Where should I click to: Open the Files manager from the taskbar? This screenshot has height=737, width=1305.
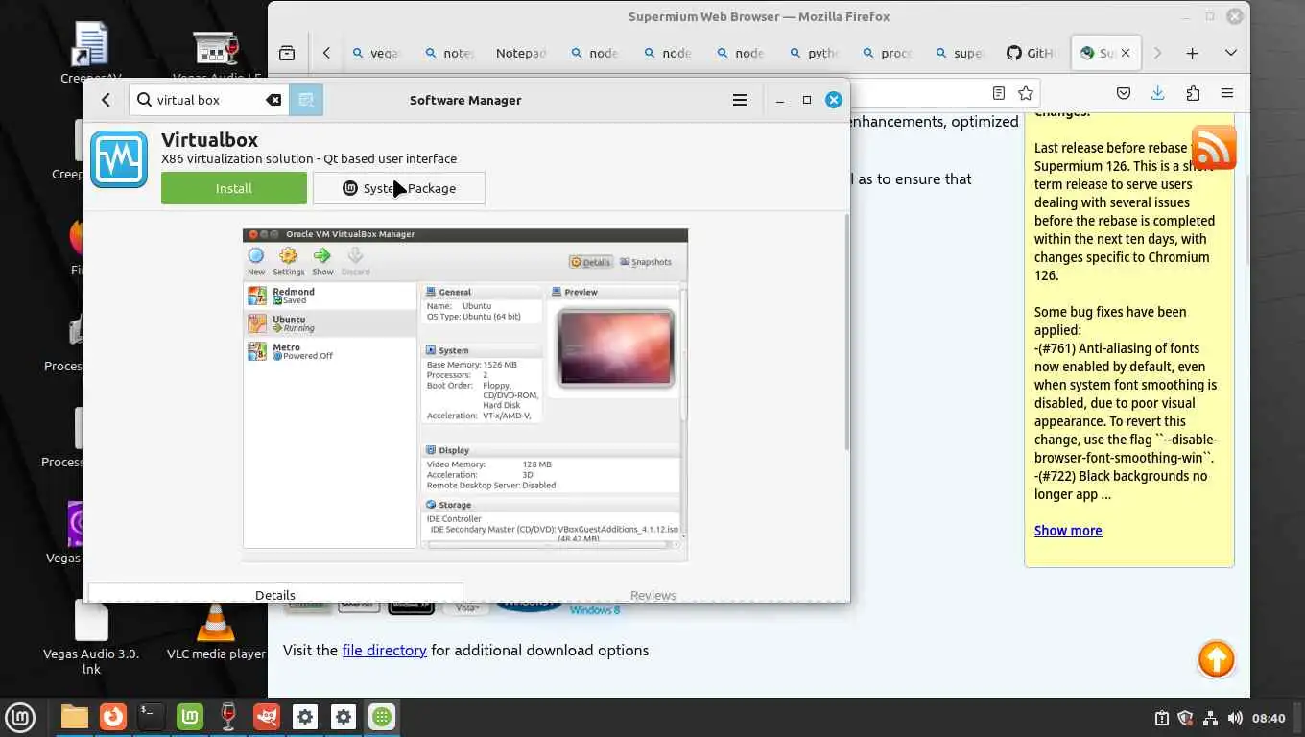pos(75,717)
